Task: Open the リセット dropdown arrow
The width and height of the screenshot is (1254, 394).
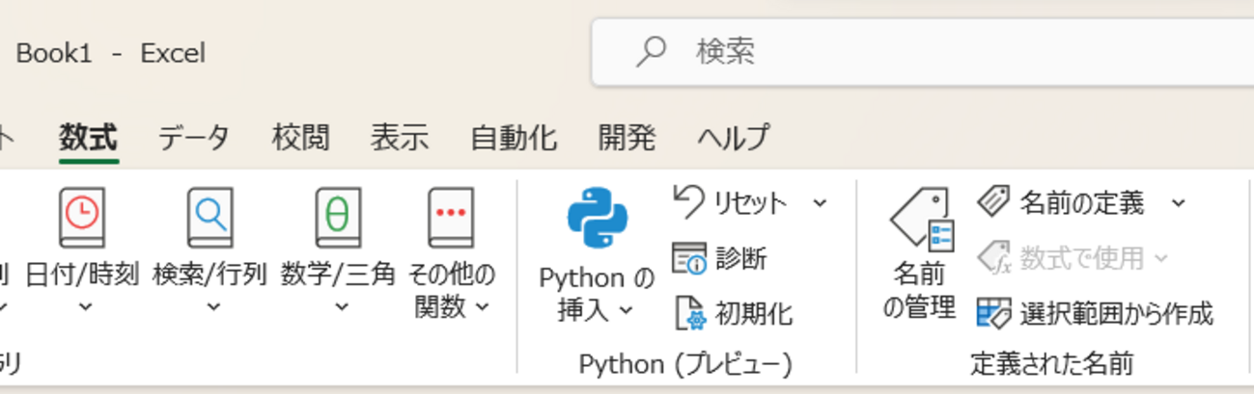Action: (x=820, y=202)
